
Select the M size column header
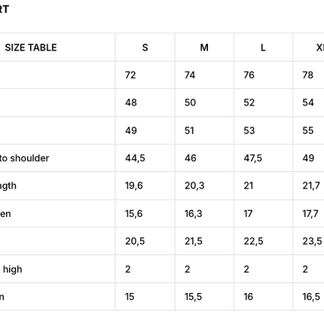click(204, 47)
